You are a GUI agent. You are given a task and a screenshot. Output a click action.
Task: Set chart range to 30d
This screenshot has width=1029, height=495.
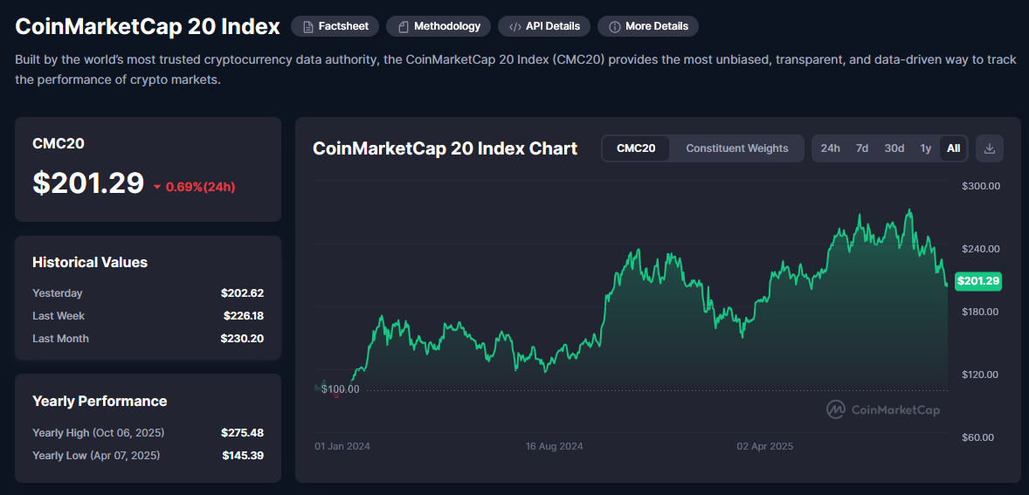[x=894, y=148]
